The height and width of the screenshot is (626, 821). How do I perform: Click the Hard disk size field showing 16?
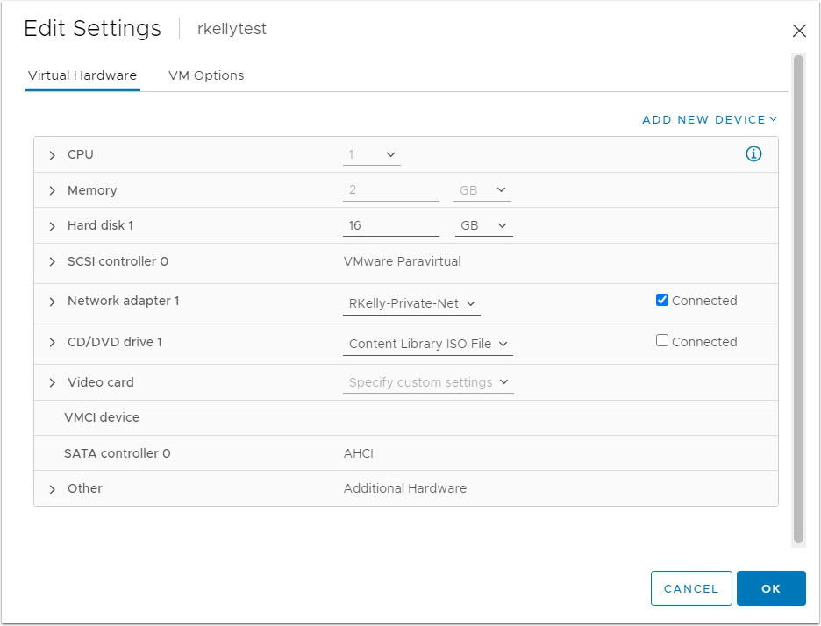391,225
